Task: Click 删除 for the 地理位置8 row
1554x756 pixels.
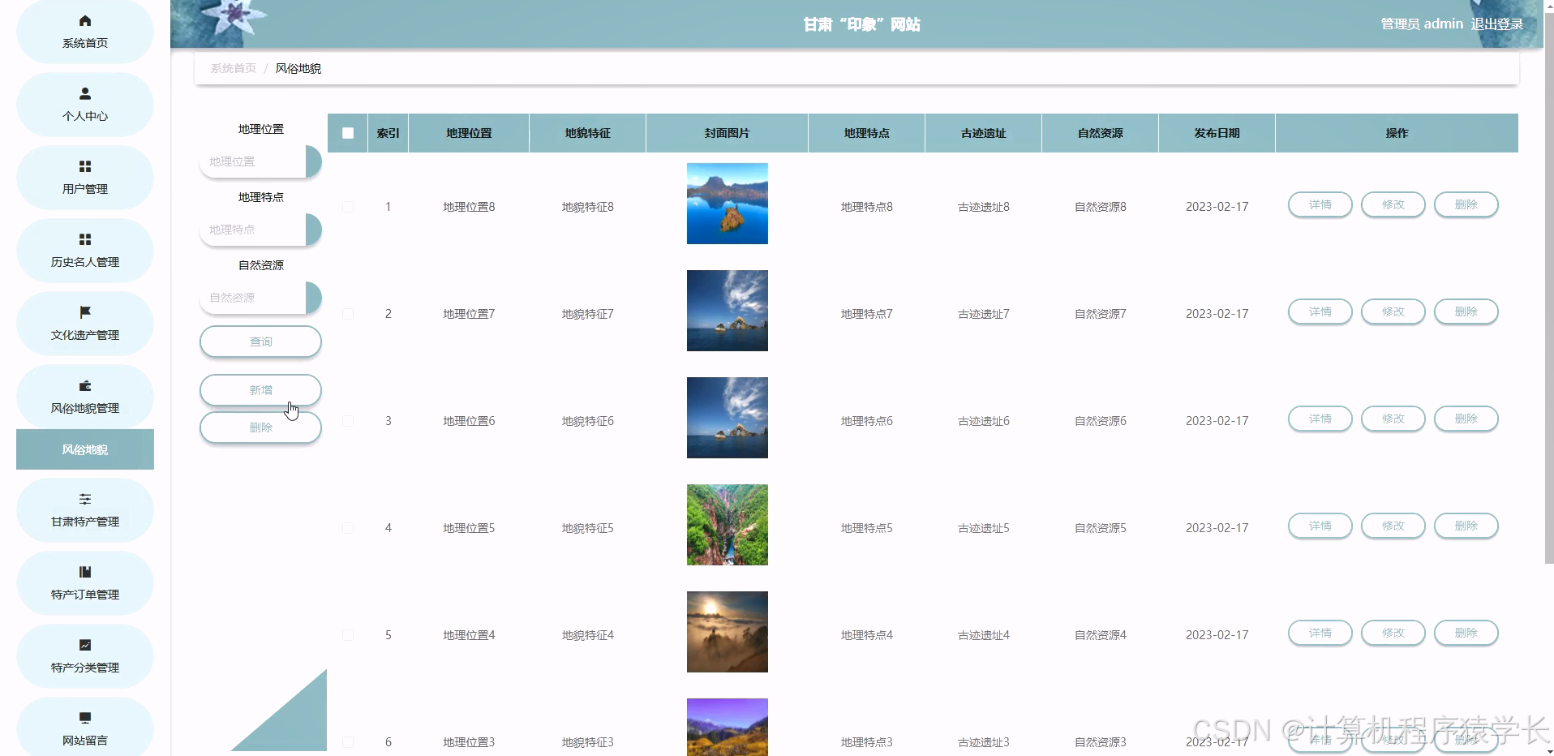Action: point(1466,204)
